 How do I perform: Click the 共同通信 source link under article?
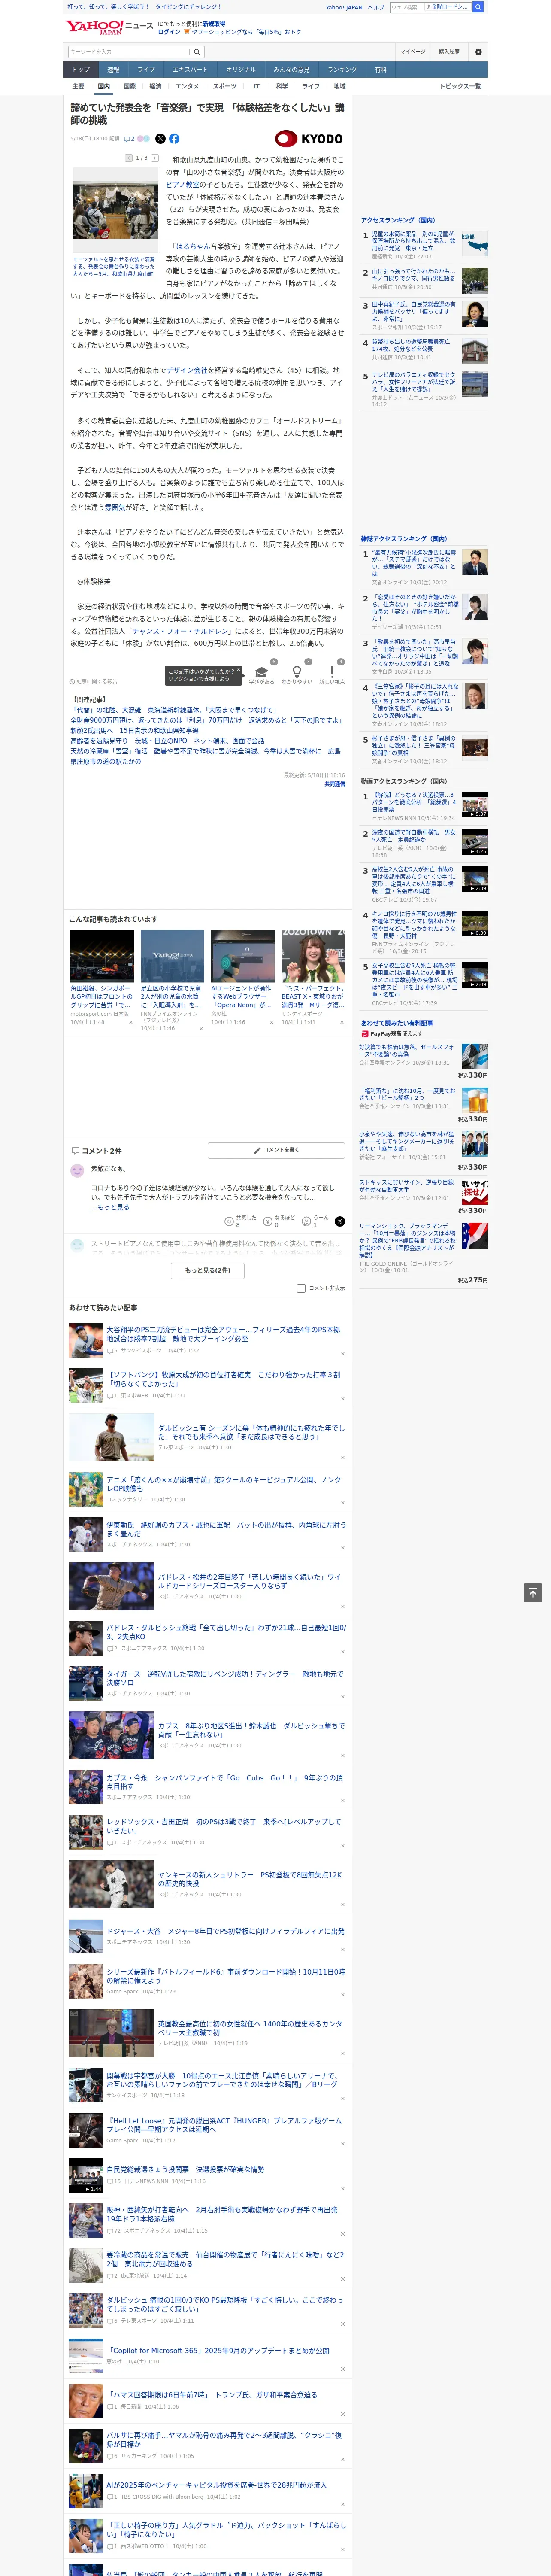pyautogui.click(x=334, y=784)
